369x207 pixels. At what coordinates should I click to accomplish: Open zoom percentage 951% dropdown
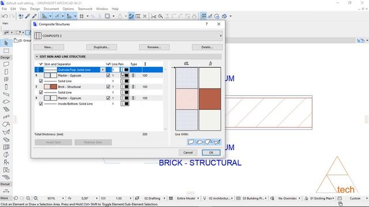coord(63,198)
